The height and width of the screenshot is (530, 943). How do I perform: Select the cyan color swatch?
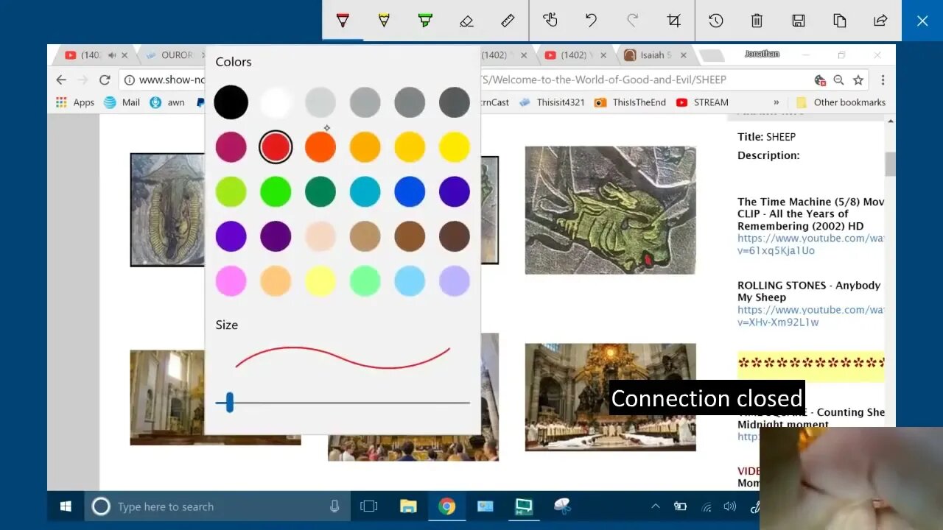tap(365, 191)
